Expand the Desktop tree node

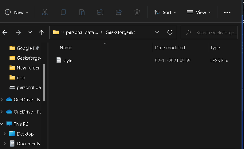click(x=4, y=134)
